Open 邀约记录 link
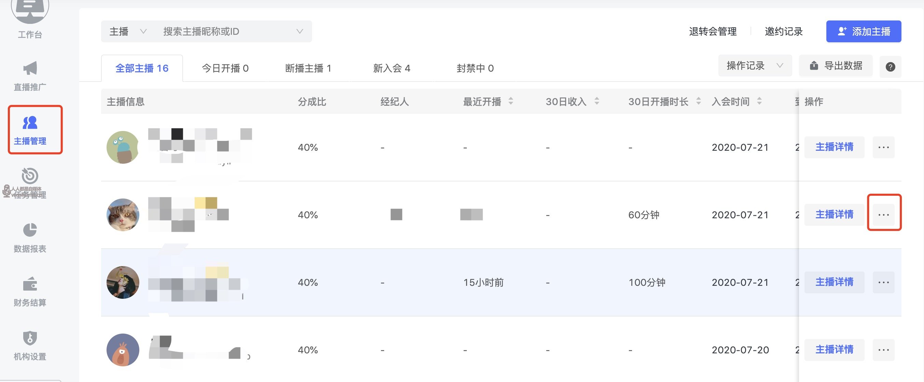The height and width of the screenshot is (382, 924). (783, 31)
